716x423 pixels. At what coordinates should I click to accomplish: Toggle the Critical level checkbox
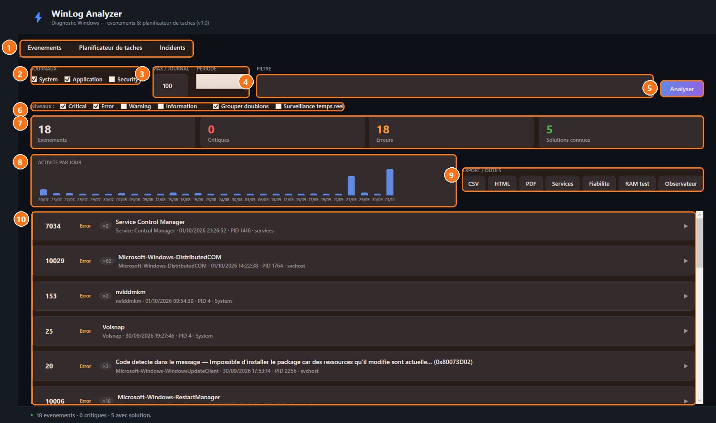(x=63, y=106)
